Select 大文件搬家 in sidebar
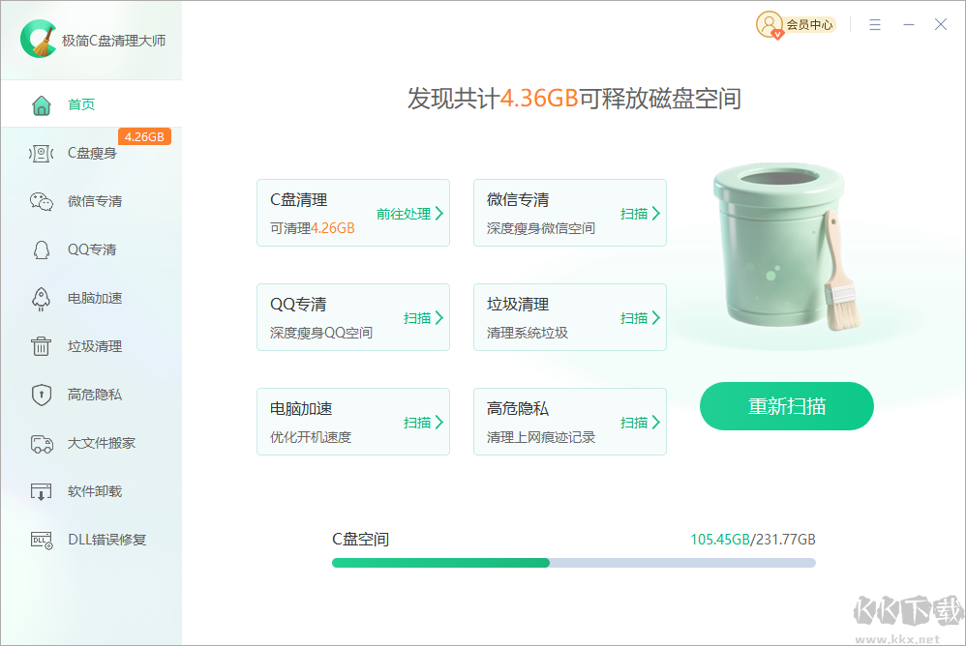Image resolution: width=966 pixels, height=646 pixels. pos(91,443)
